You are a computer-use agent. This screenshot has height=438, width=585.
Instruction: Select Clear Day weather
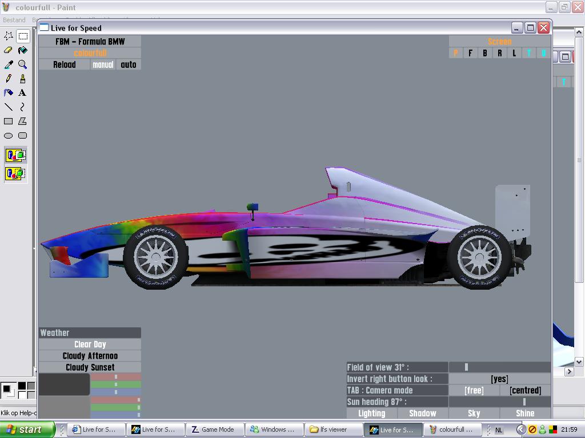coord(90,344)
